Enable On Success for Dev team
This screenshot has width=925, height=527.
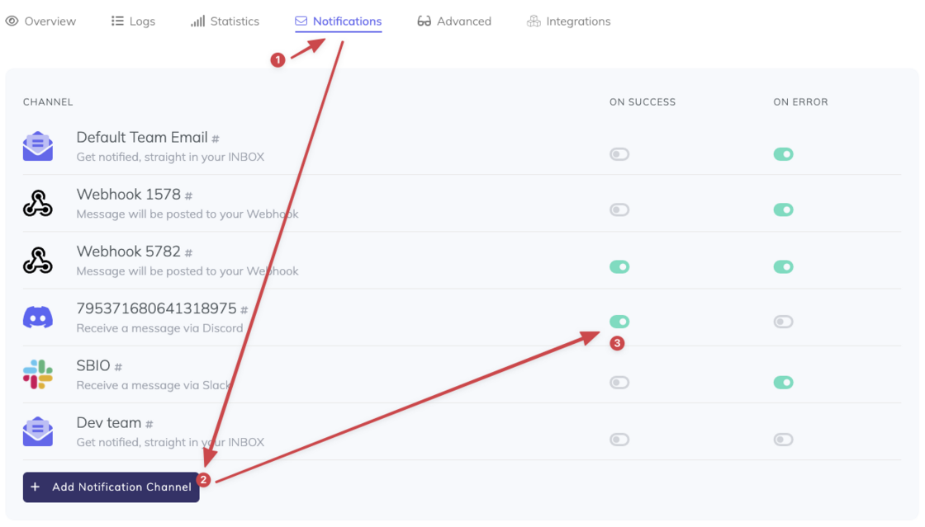(619, 440)
